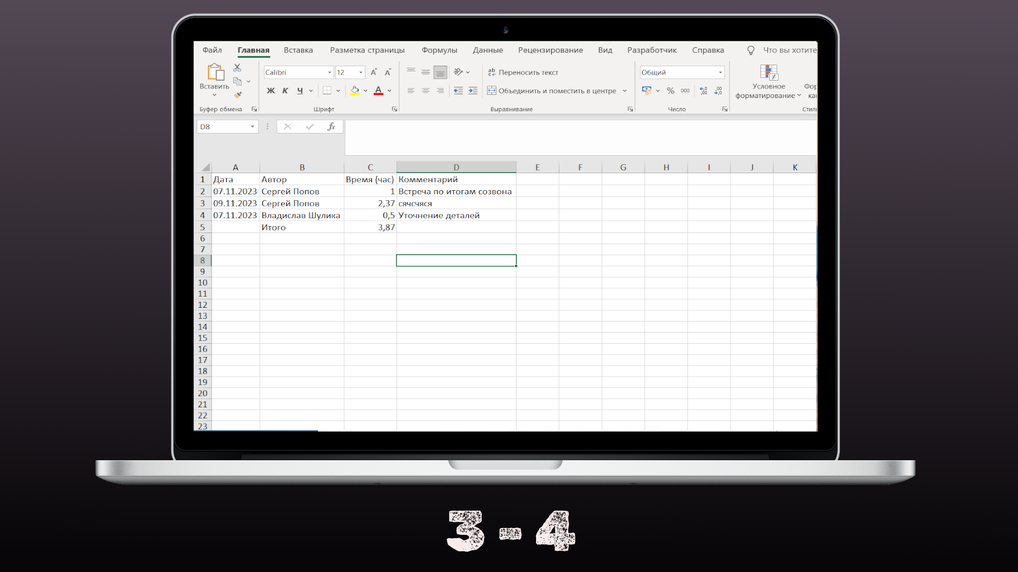Toggle bold formatting (Ж)

(x=270, y=91)
